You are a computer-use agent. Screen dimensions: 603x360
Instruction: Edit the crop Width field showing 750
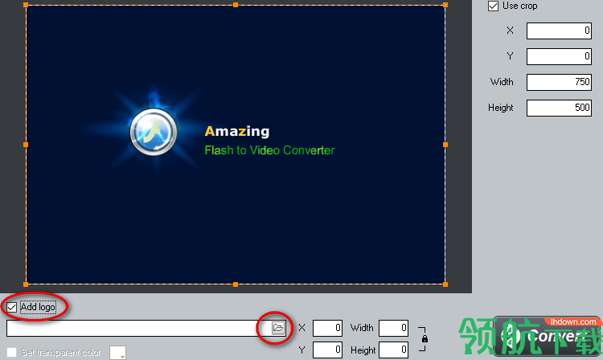559,82
